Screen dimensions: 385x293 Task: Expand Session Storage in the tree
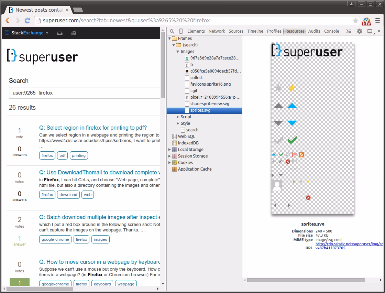click(x=169, y=156)
